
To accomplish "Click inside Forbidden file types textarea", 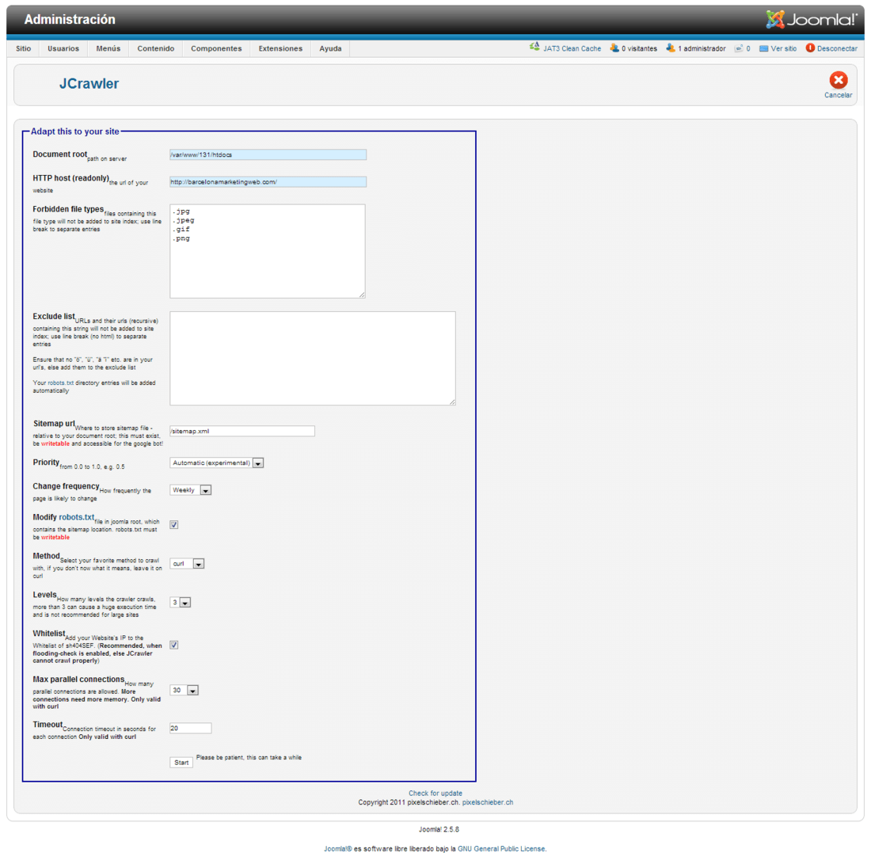I will point(268,251).
